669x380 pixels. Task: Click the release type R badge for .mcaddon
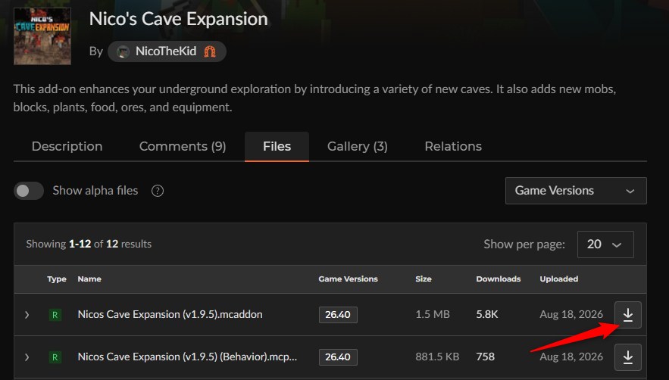tap(55, 315)
